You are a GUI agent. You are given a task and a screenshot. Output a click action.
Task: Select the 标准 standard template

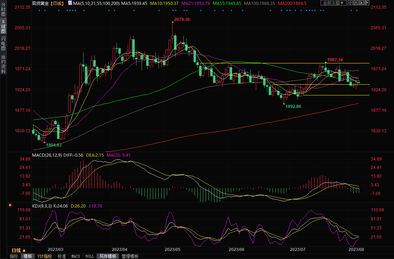point(62,256)
